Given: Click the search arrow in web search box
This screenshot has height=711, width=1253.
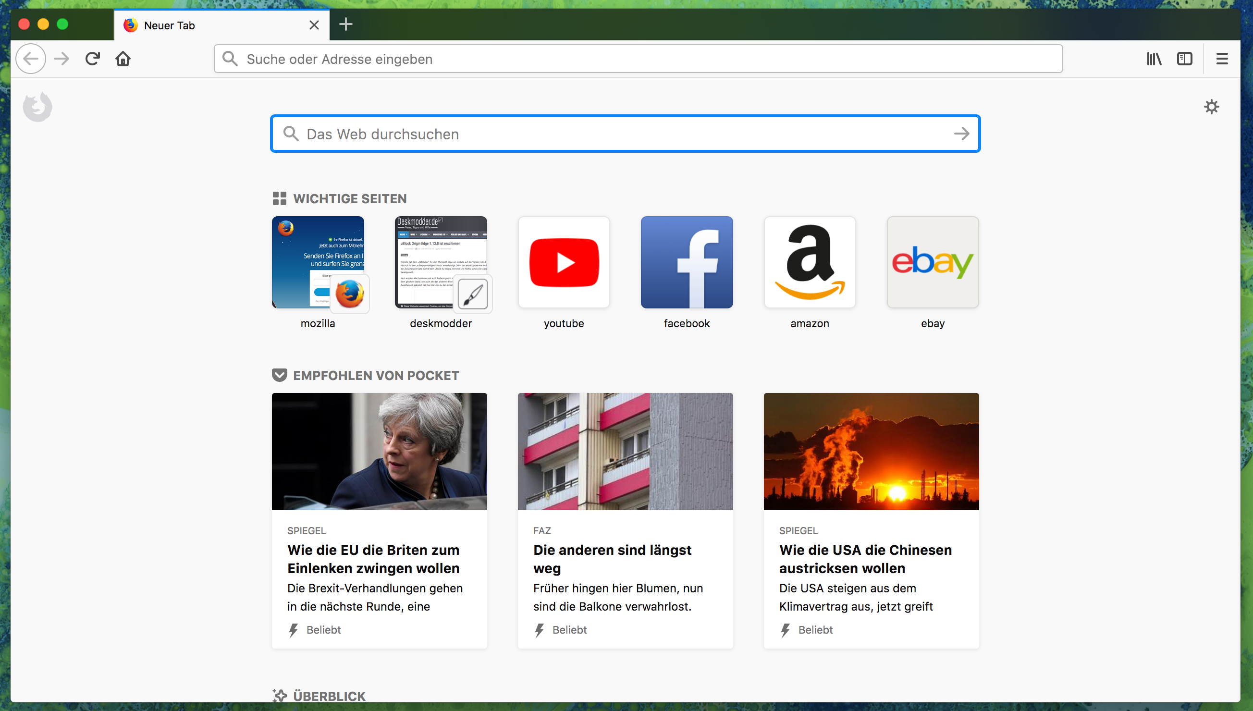Looking at the screenshot, I should pyautogui.click(x=961, y=134).
